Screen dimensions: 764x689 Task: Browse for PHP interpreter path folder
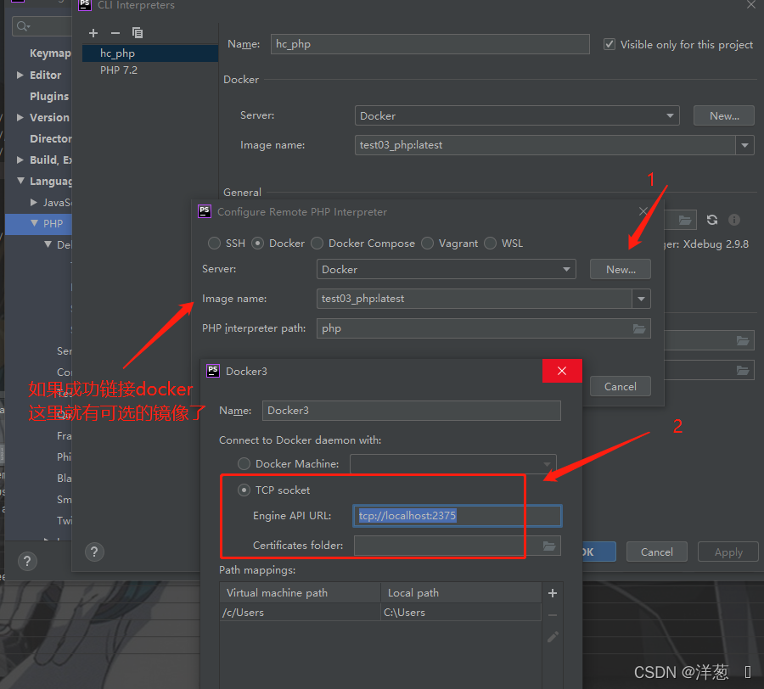pos(639,328)
